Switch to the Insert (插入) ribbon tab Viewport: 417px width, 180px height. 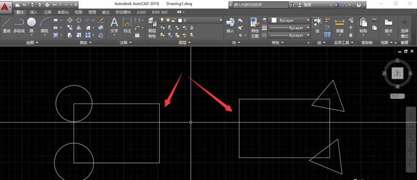[34, 12]
